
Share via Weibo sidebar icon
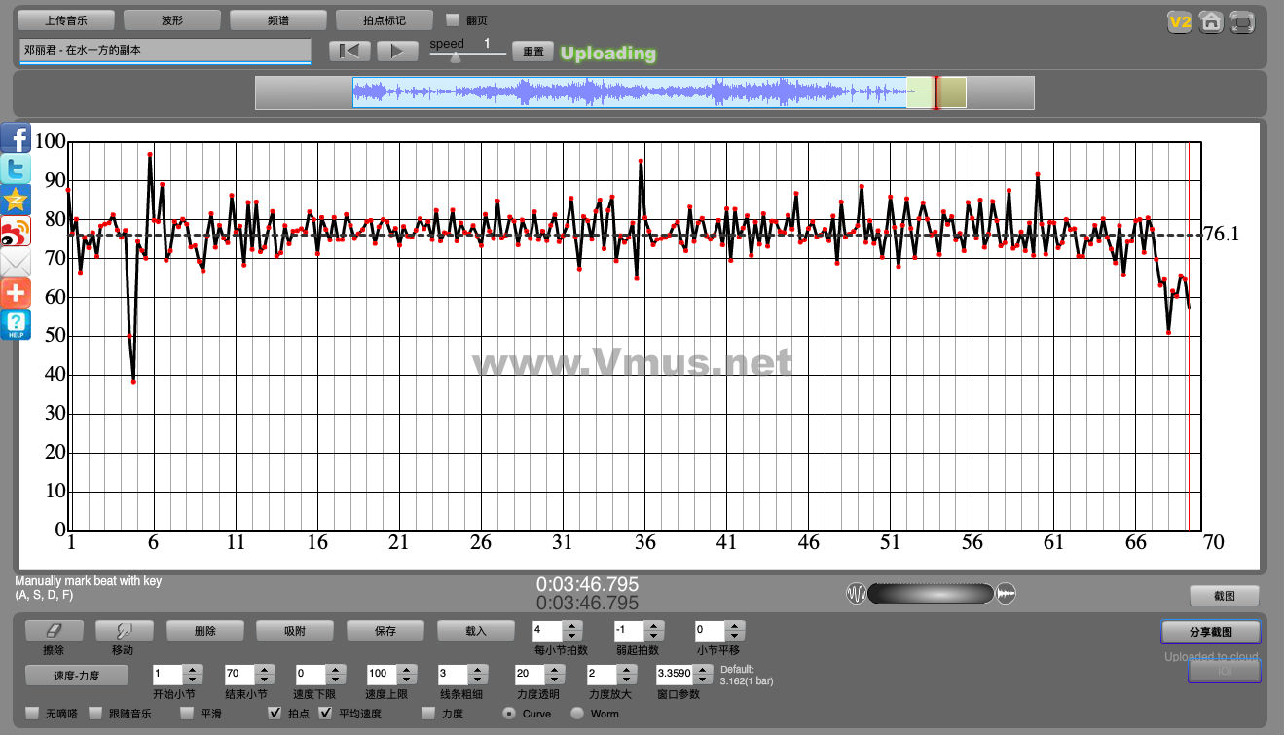[16, 232]
